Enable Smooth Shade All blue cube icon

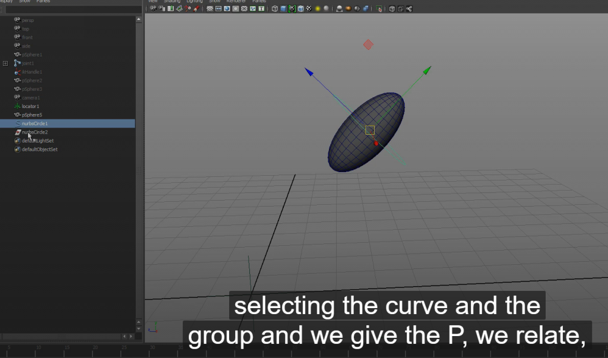(x=283, y=8)
